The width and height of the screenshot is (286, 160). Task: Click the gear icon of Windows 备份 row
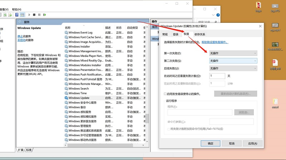coord(66,107)
